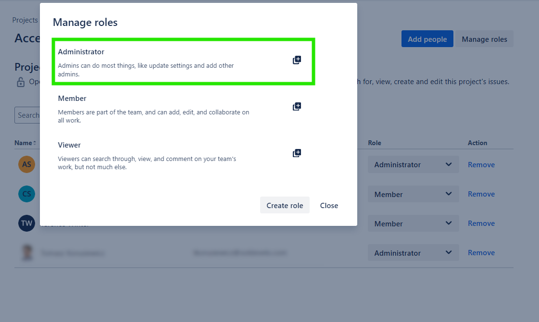Open the last row Administrator dropdown

tap(413, 253)
